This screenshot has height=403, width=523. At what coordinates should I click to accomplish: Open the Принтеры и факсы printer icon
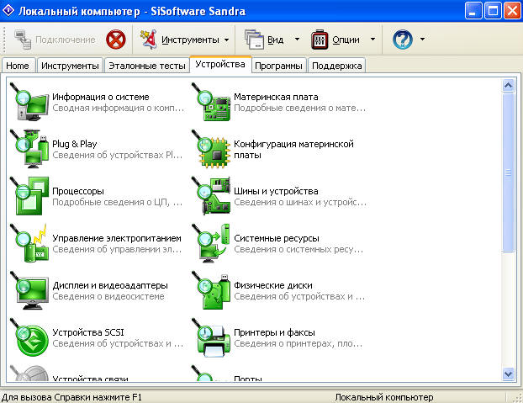pyautogui.click(x=211, y=337)
